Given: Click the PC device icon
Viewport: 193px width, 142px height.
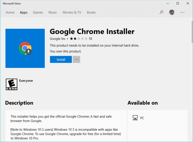Looking at the screenshot, I should tap(135, 118).
